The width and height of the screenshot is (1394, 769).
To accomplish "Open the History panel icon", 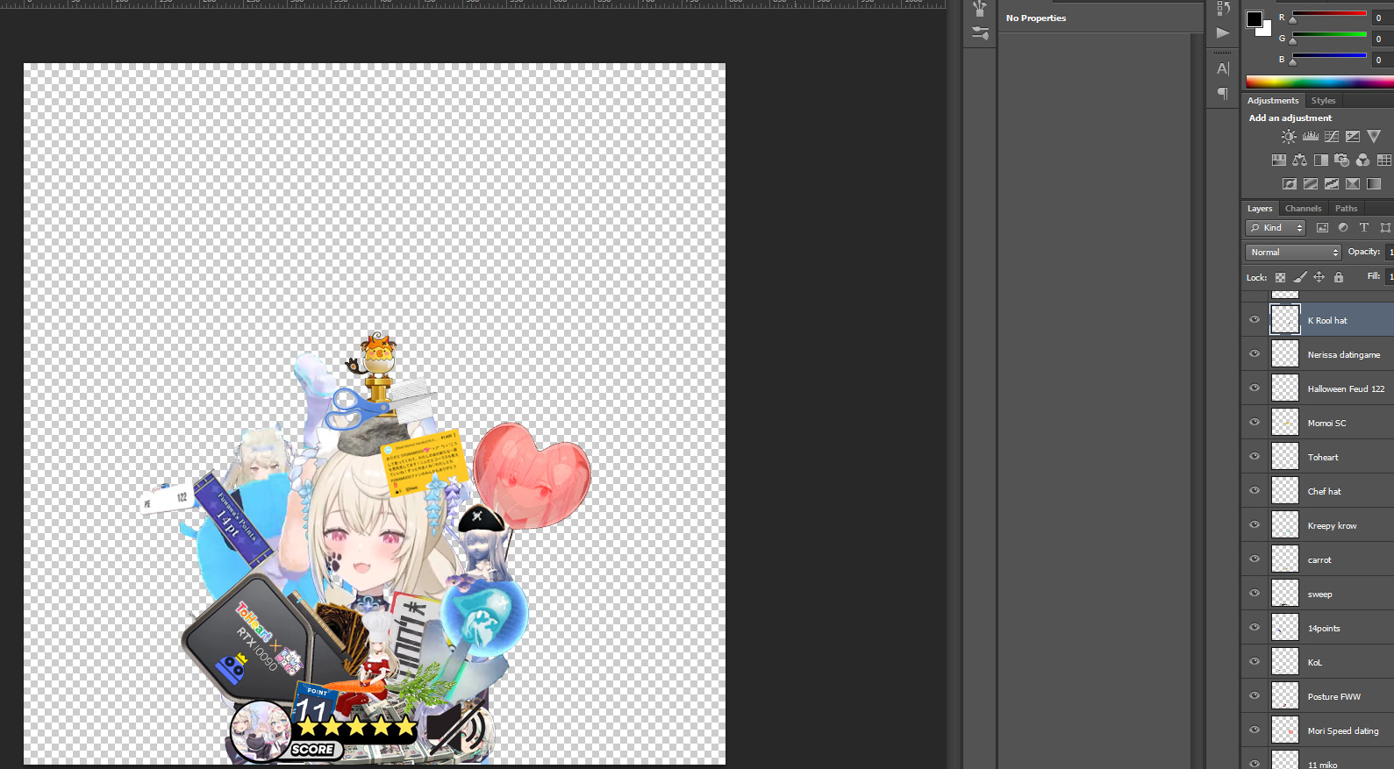I will click(x=1223, y=9).
